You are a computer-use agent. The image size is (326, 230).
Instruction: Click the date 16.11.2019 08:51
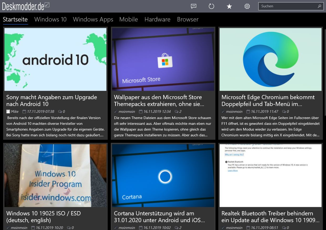click(x=265, y=228)
